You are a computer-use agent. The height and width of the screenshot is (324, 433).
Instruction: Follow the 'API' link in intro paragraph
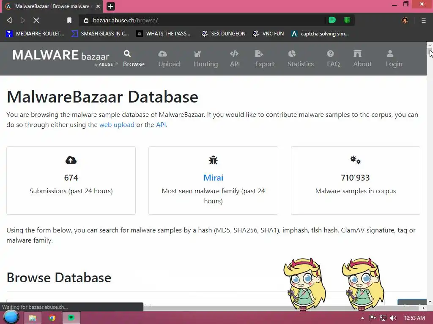(x=161, y=125)
